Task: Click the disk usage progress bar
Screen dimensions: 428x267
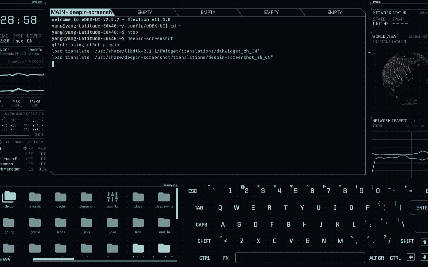Action: [105, 259]
